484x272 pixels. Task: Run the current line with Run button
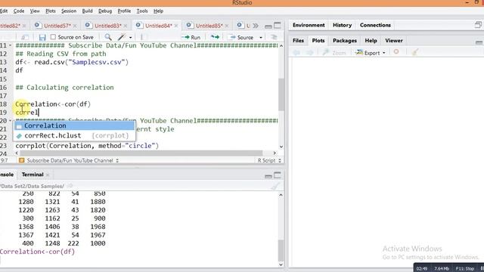191,37
